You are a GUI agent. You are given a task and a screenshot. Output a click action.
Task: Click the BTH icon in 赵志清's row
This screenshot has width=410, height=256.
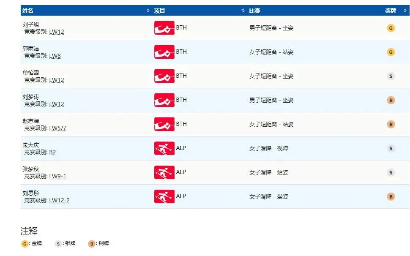pos(164,124)
